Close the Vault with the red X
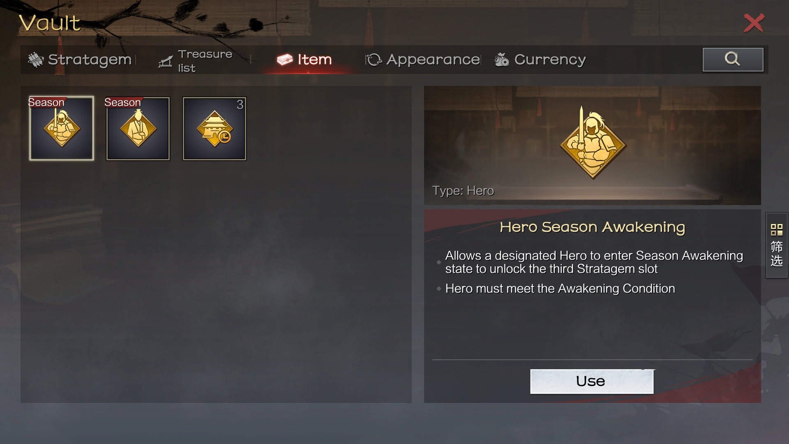Viewport: 789px width, 444px height. point(754,23)
